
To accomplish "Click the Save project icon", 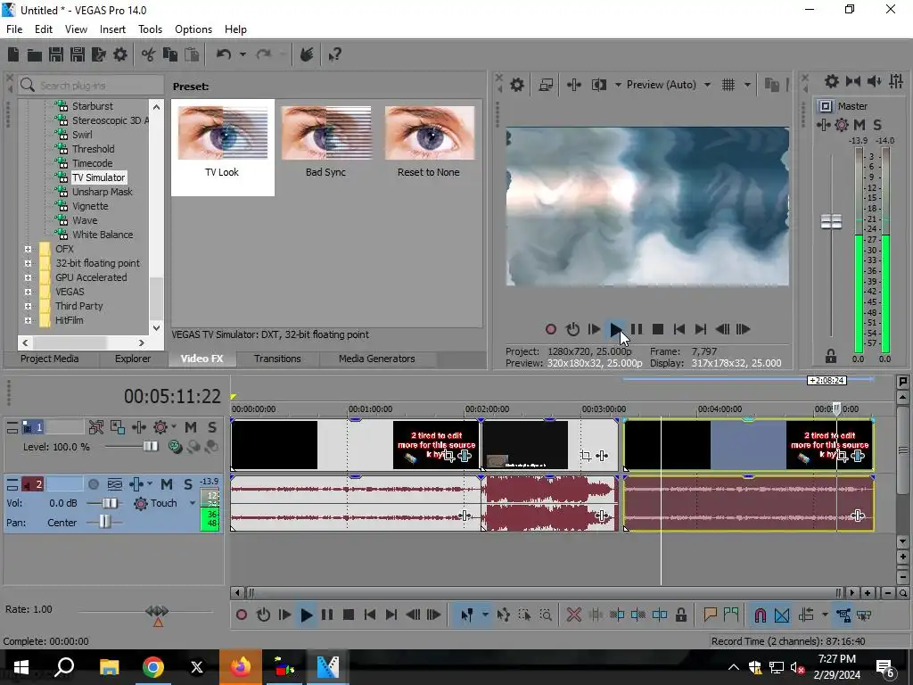I will click(x=56, y=54).
